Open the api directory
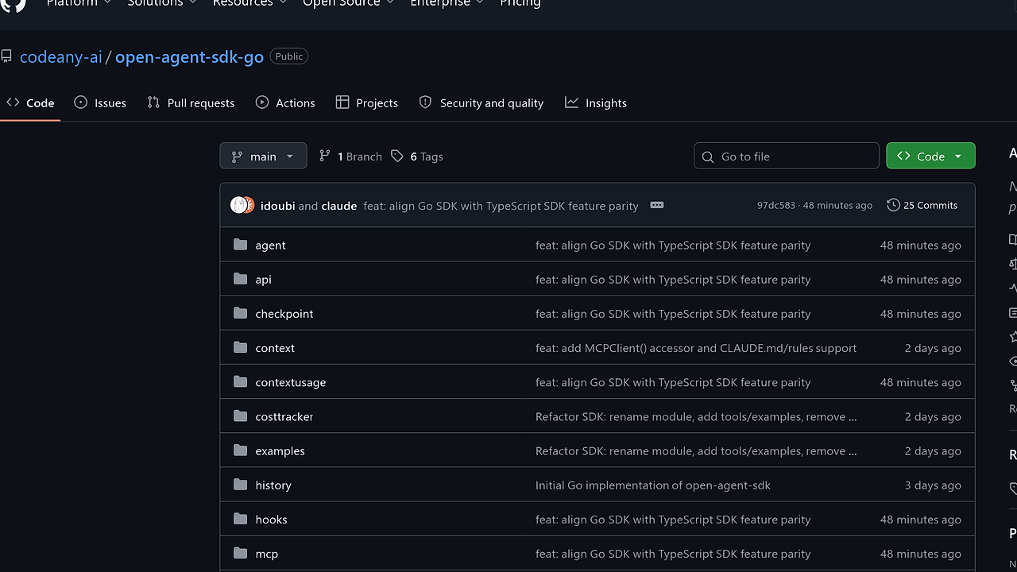This screenshot has height=572, width=1017. (263, 280)
